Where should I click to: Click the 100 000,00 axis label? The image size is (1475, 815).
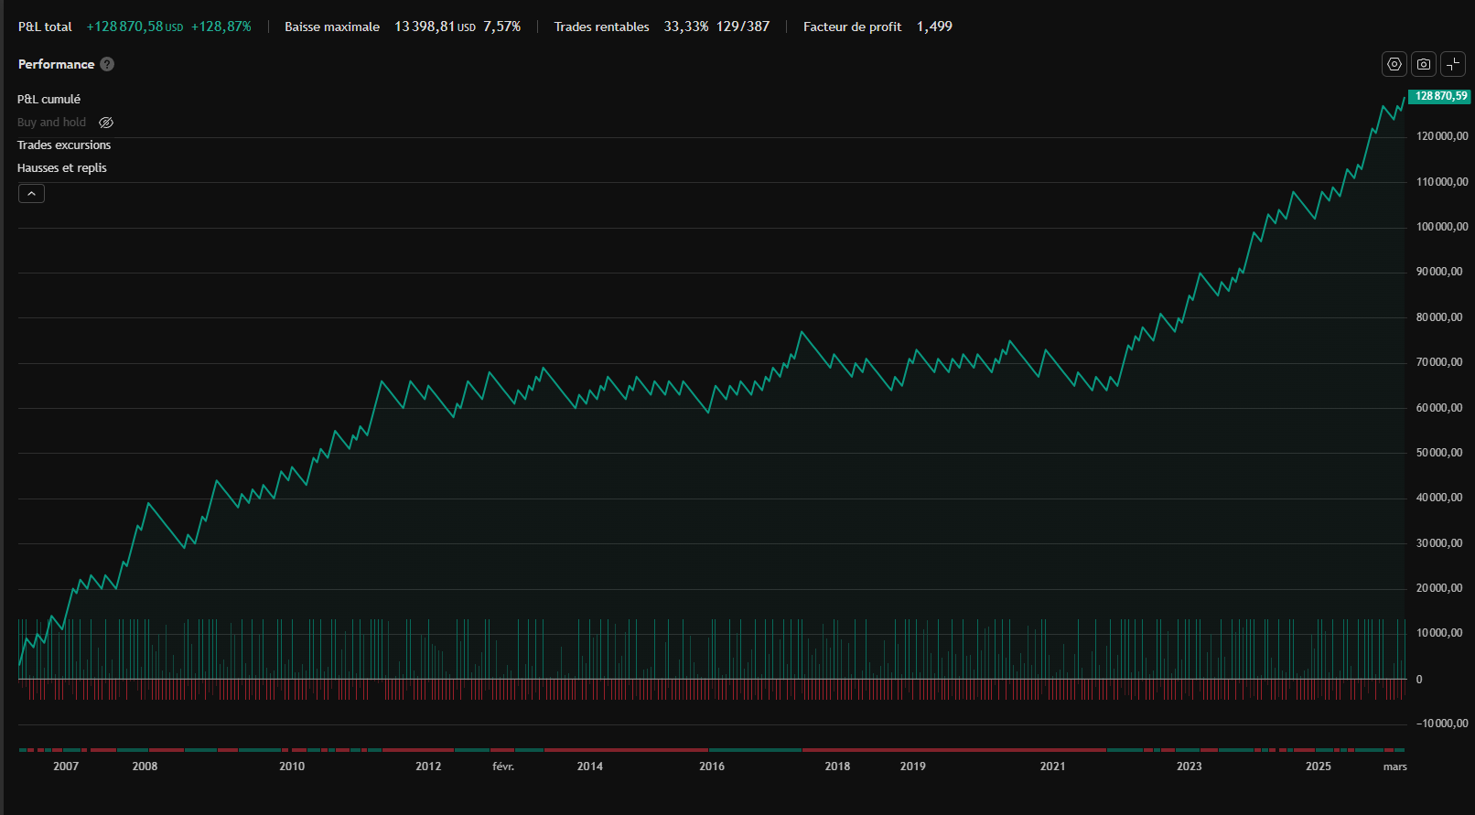(1442, 227)
